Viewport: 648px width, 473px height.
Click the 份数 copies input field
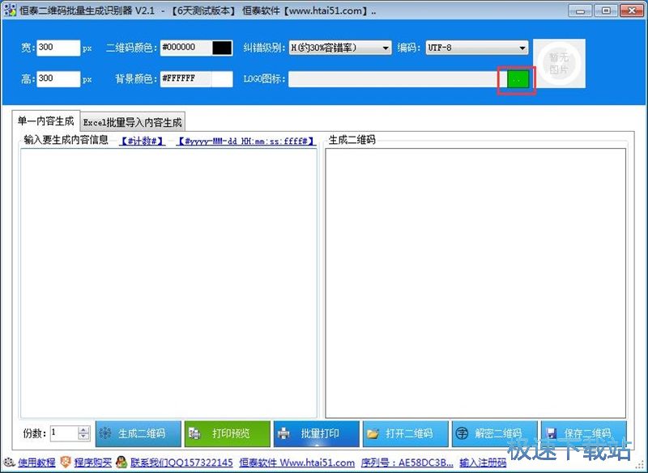point(64,433)
